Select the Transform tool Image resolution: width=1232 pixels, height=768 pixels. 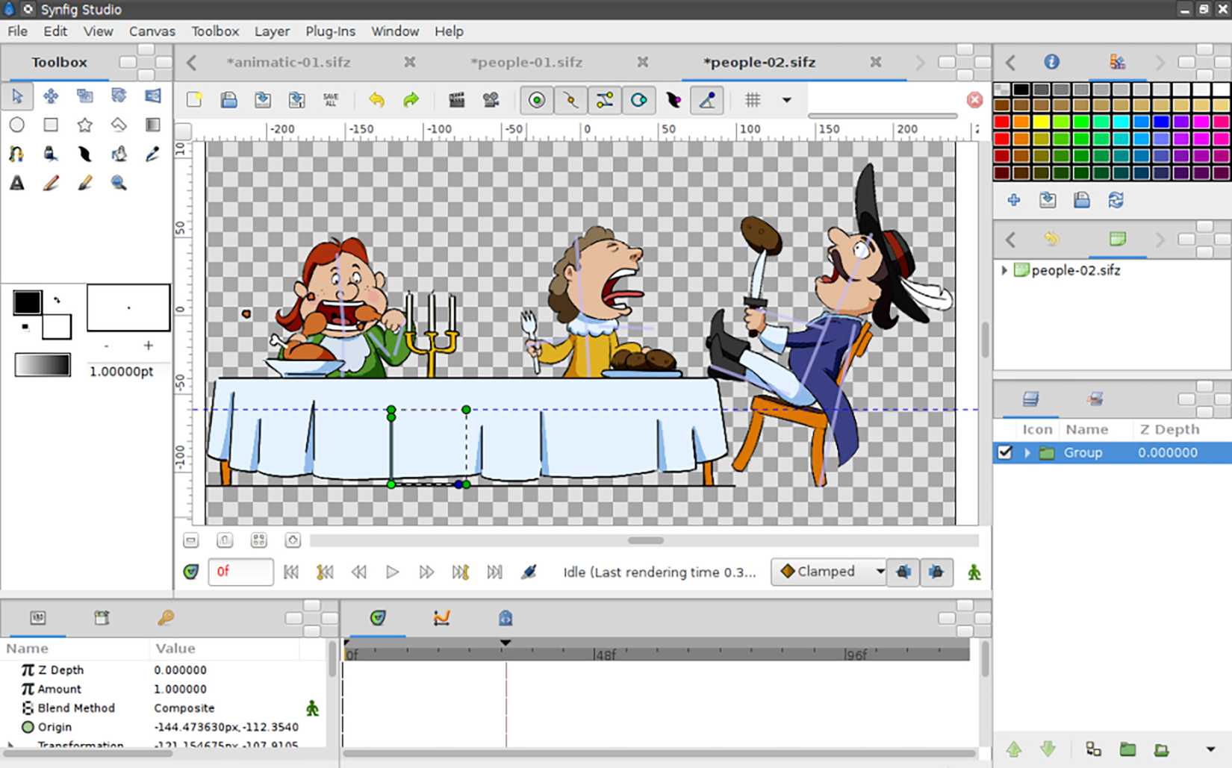click(x=16, y=96)
